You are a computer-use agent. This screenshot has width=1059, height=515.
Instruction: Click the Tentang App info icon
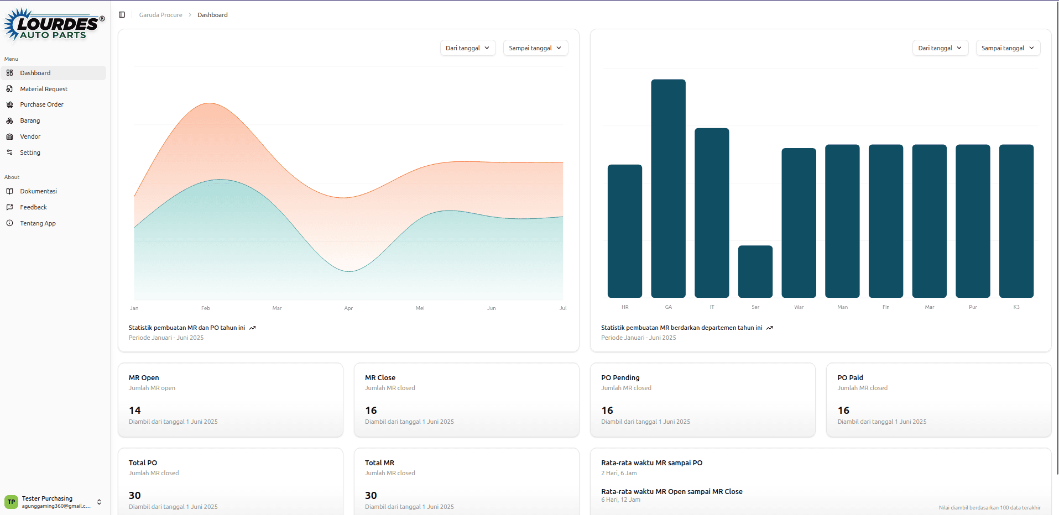(x=10, y=223)
